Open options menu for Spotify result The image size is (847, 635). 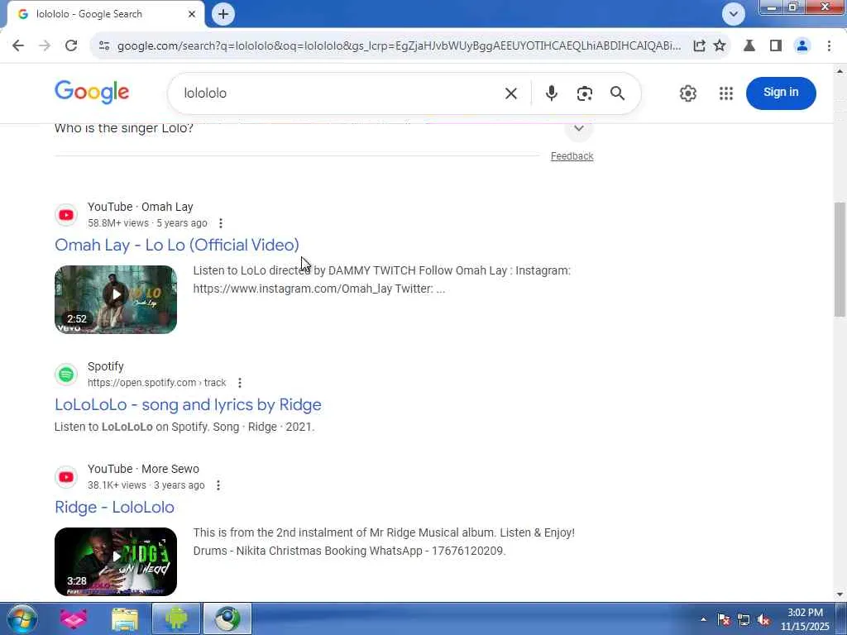point(240,383)
